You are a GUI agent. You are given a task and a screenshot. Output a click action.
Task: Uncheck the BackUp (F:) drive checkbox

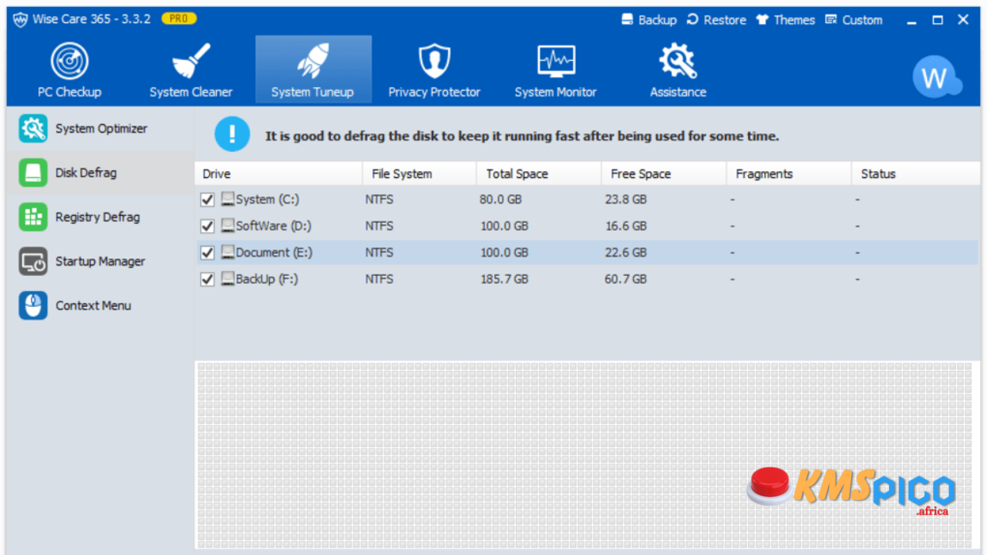pos(207,279)
